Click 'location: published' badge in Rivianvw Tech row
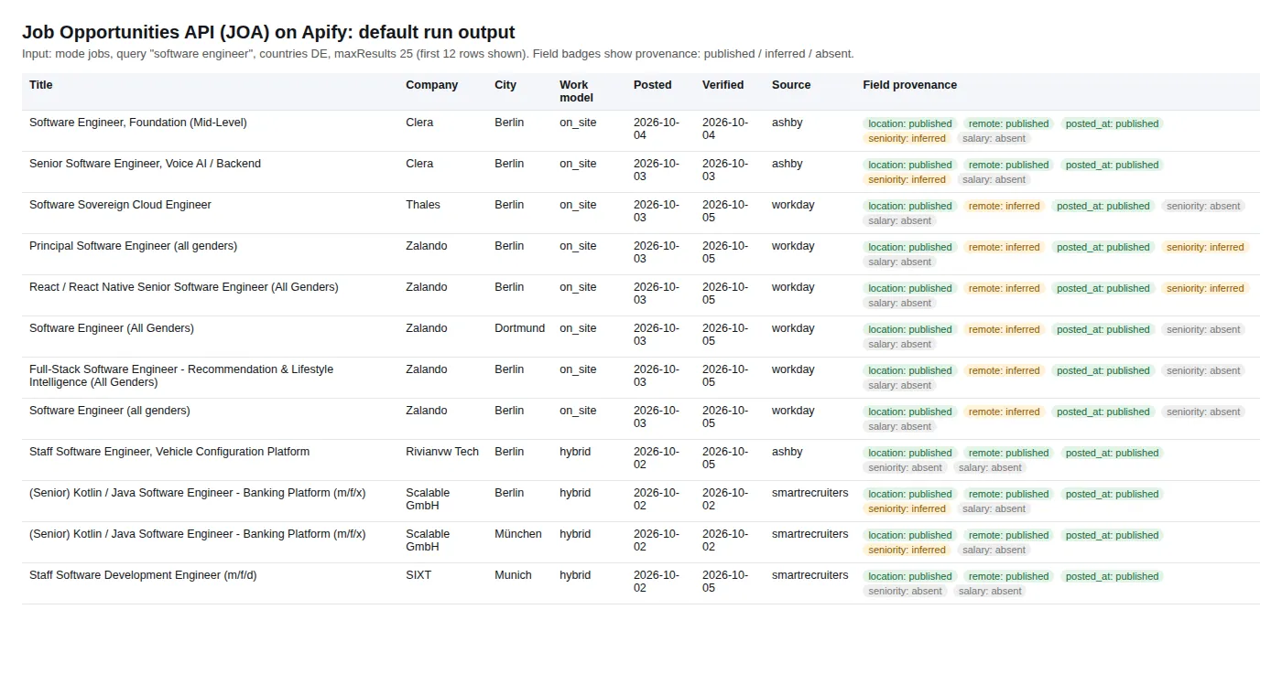The width and height of the screenshot is (1282, 695). (x=910, y=453)
